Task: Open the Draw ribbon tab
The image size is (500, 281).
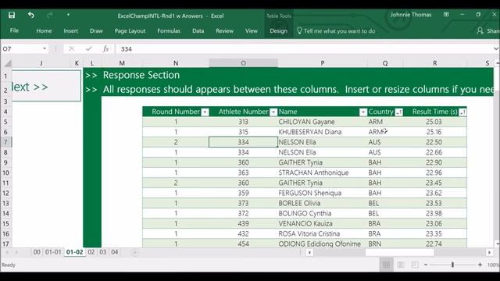Action: pos(96,31)
